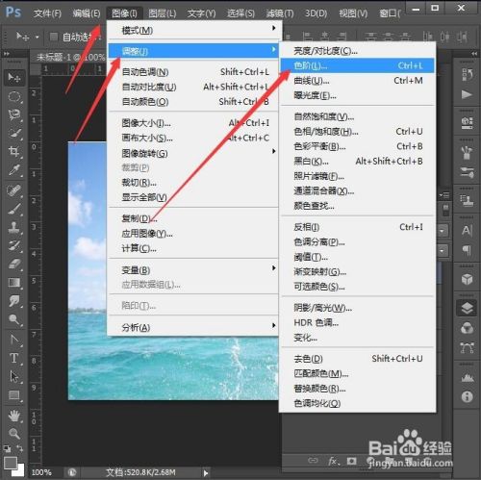The width and height of the screenshot is (481, 480).
Task: Select the Brush tool
Action: point(14,209)
